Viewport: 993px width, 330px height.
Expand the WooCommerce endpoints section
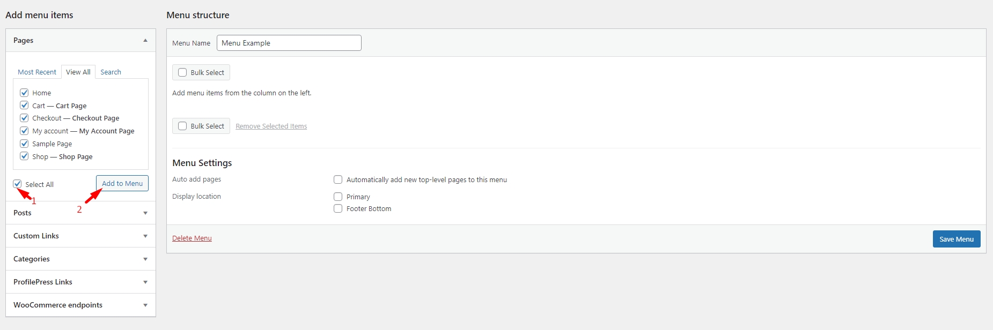(145, 305)
